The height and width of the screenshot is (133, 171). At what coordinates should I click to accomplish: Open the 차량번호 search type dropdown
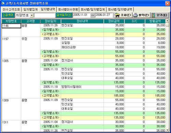pyautogui.click(x=32, y=15)
